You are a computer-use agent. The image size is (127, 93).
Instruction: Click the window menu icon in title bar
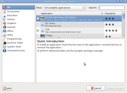tap(2, 1)
